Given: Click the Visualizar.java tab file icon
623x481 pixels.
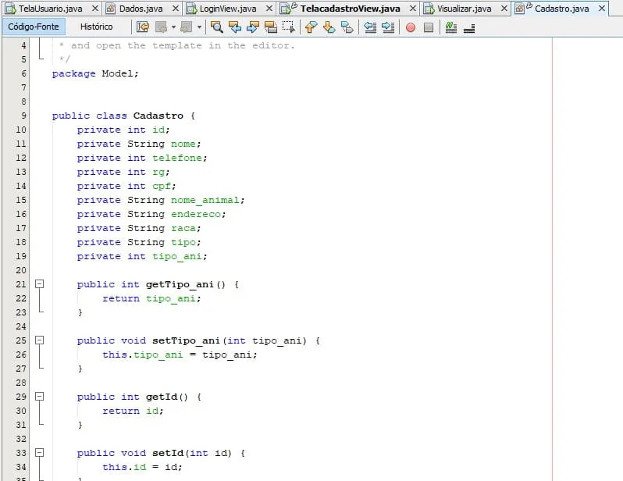Looking at the screenshot, I should pos(429,9).
